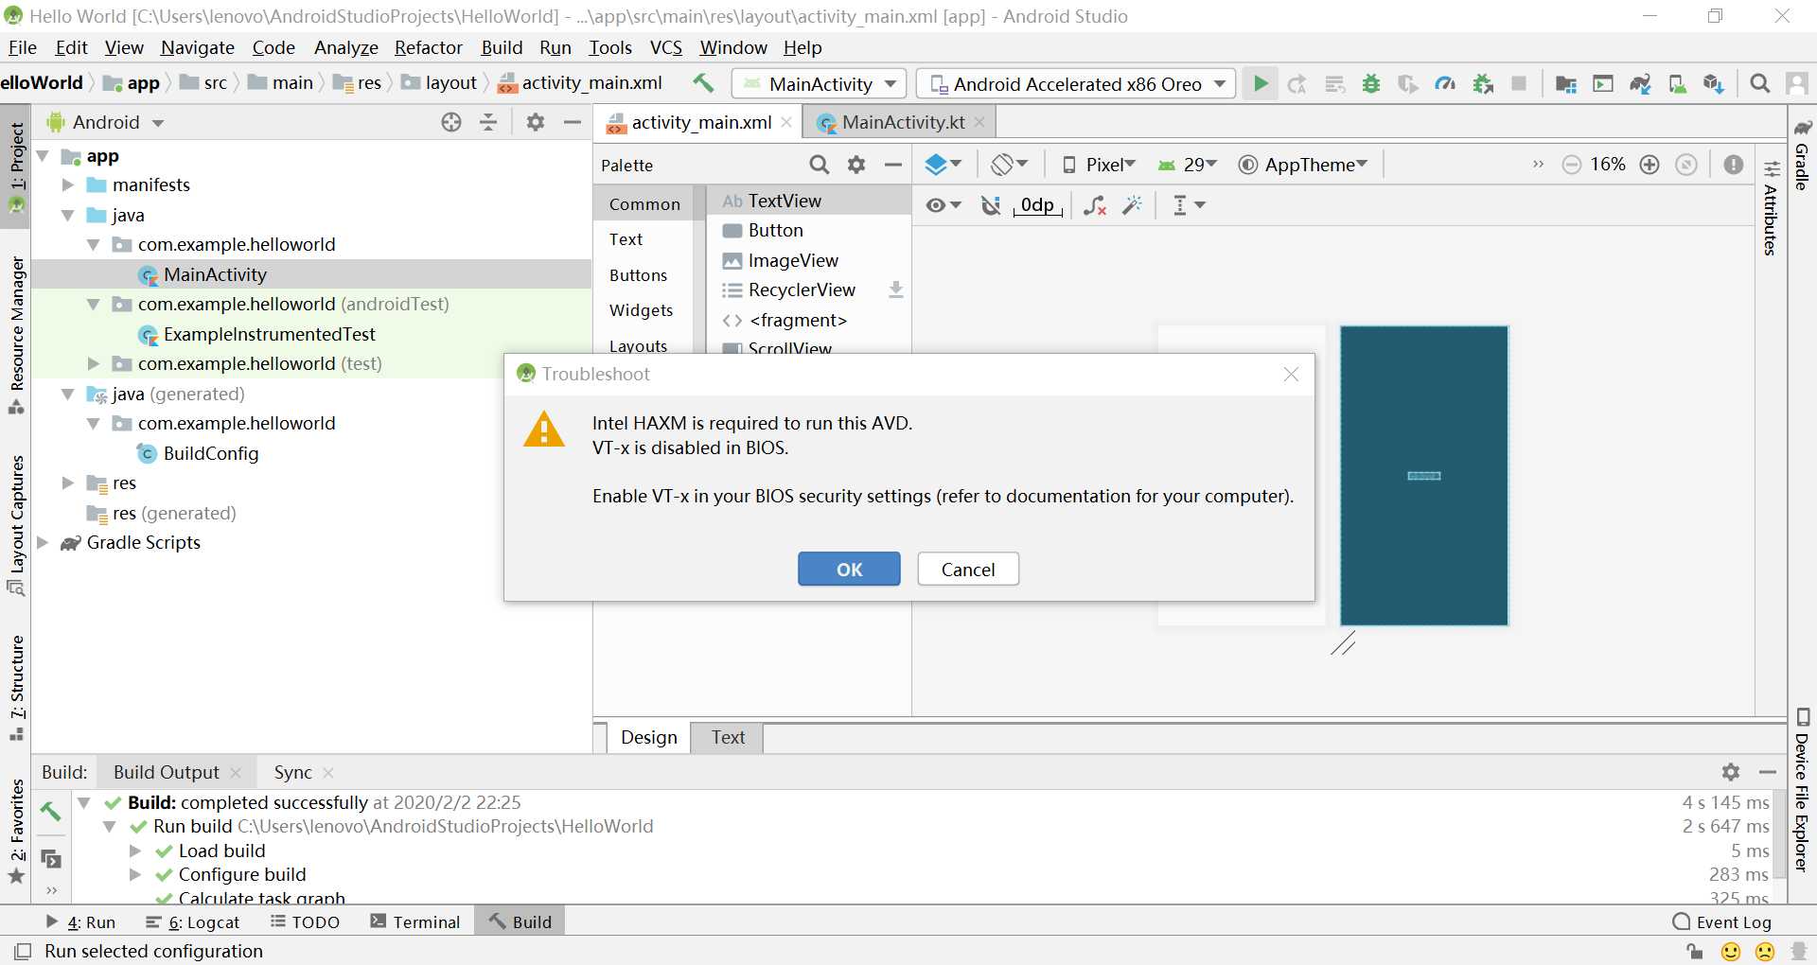This screenshot has height=965, width=1817.
Task: Open the Tools menu
Action: tap(609, 47)
